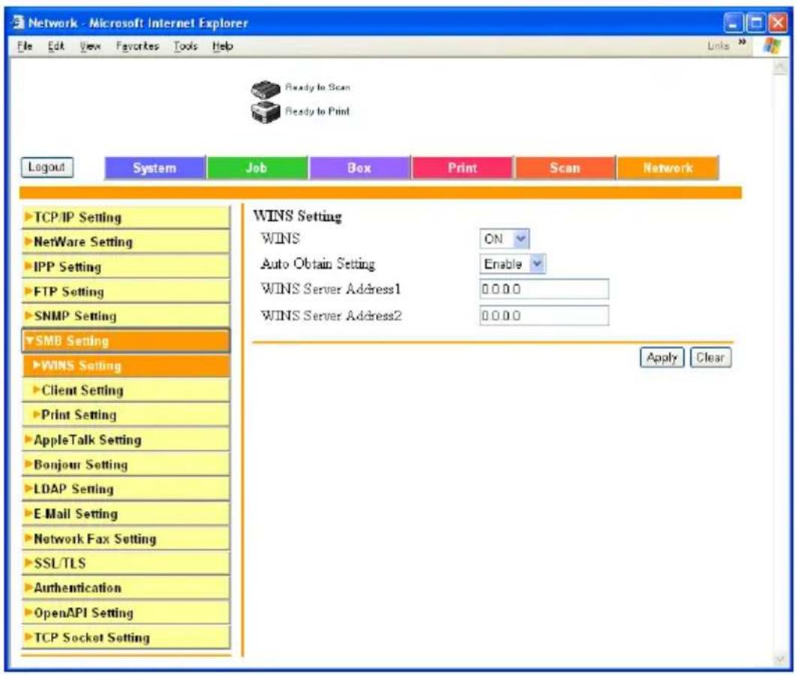This screenshot has width=797, height=675.
Task: Open the Favorites menu
Action: pos(138,47)
